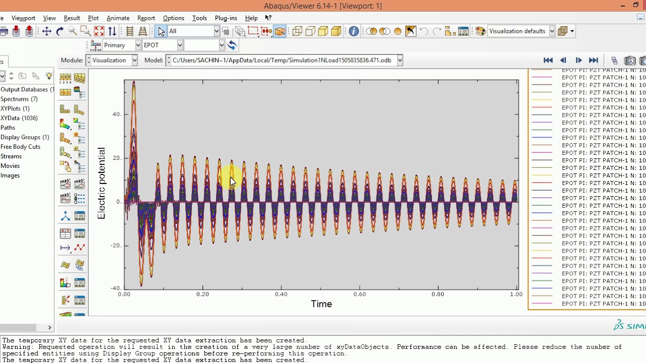Click the Cycle Views arrows icon

[x=112, y=31]
